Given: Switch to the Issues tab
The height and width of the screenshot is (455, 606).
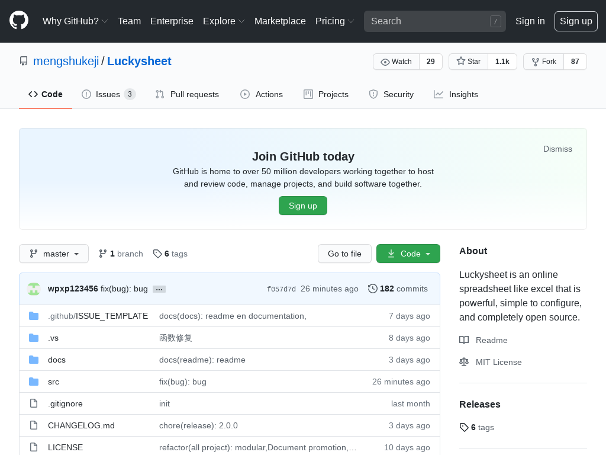Looking at the screenshot, I should 109,94.
